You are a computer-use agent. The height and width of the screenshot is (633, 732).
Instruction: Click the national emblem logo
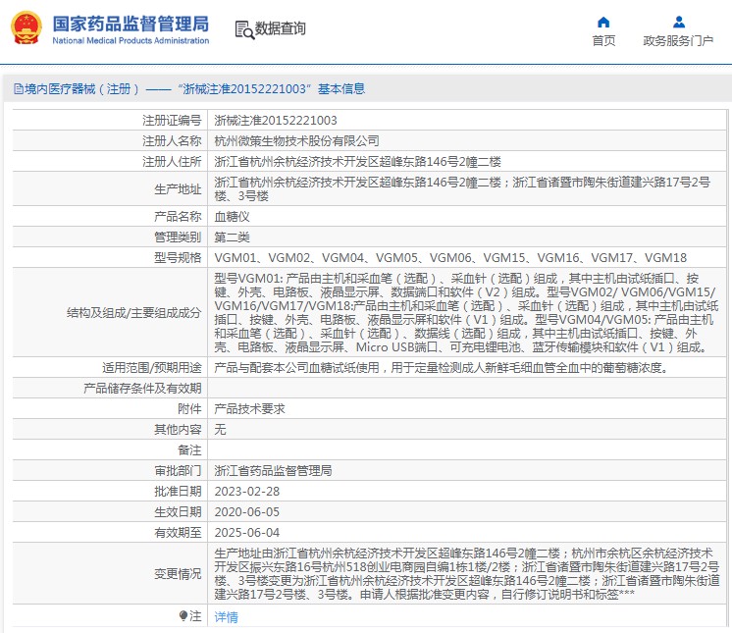tap(26, 28)
